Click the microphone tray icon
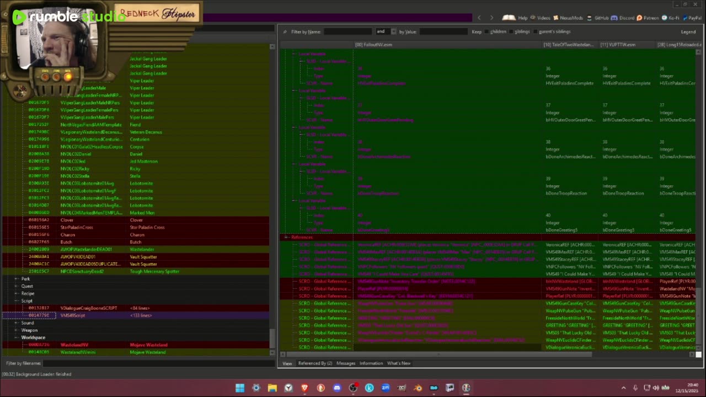This screenshot has height=397, width=706. pos(635,388)
